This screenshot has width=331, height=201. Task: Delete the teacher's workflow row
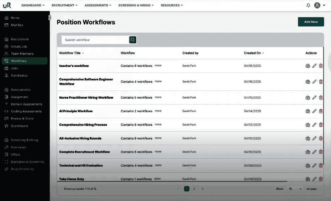pos(321,66)
